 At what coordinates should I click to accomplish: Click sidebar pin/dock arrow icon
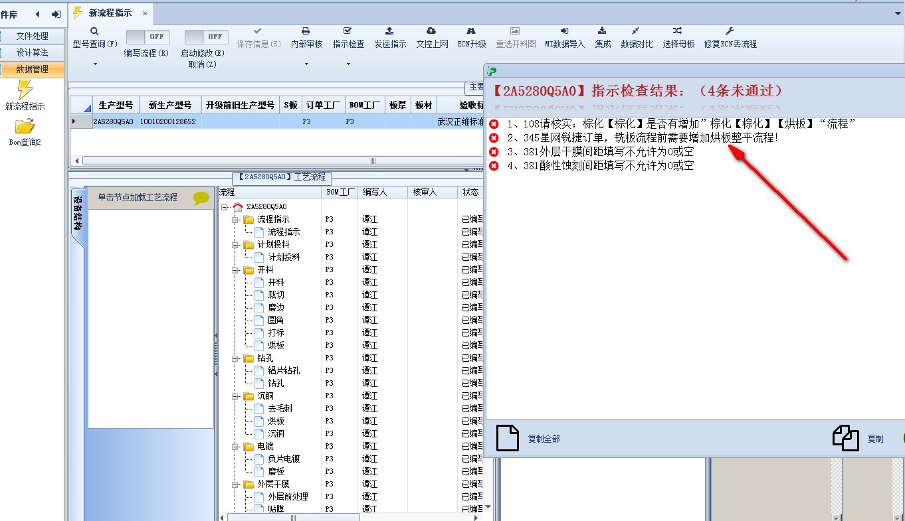pyautogui.click(x=56, y=13)
